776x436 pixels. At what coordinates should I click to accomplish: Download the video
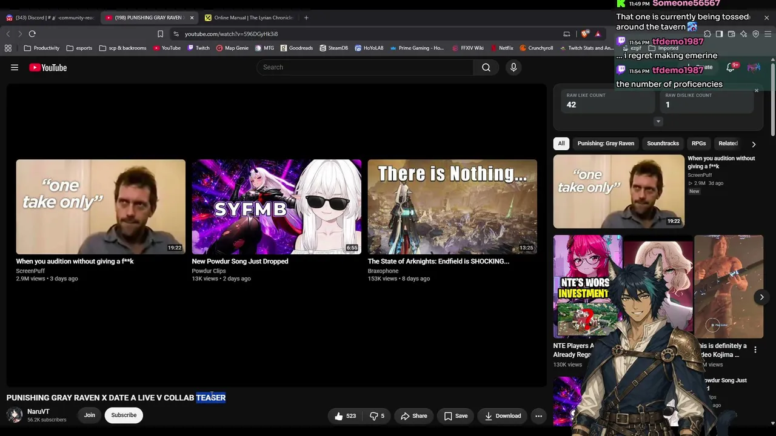(x=503, y=416)
